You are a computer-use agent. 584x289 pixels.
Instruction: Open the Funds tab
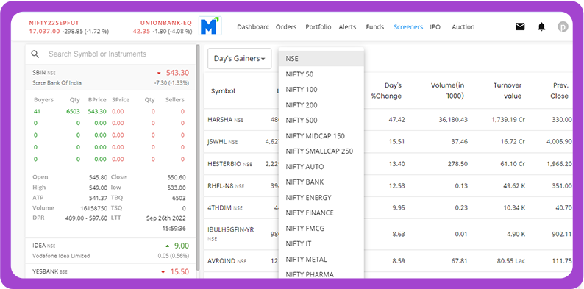(374, 26)
